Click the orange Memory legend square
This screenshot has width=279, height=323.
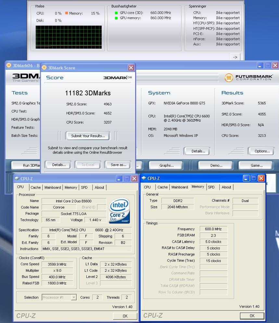(67, 13)
